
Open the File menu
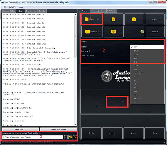pyautogui.click(x=4, y=7)
